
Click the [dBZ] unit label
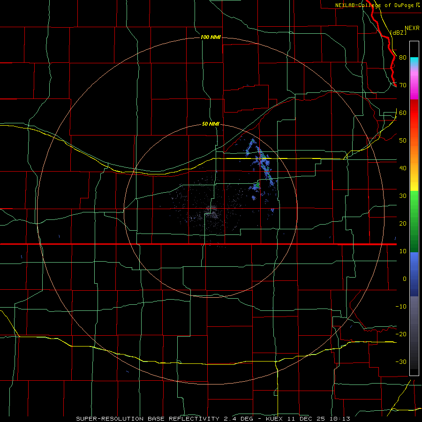[x=399, y=32]
